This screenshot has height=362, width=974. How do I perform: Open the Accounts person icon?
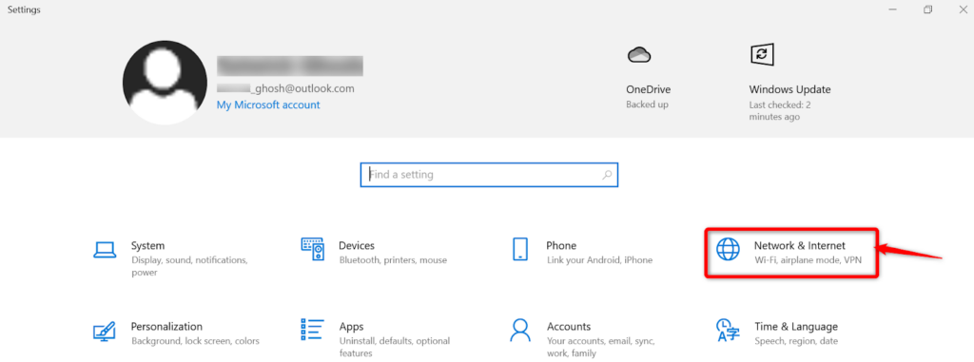pos(520,331)
